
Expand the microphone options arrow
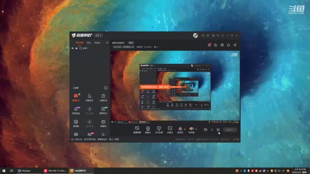[x=185, y=129]
